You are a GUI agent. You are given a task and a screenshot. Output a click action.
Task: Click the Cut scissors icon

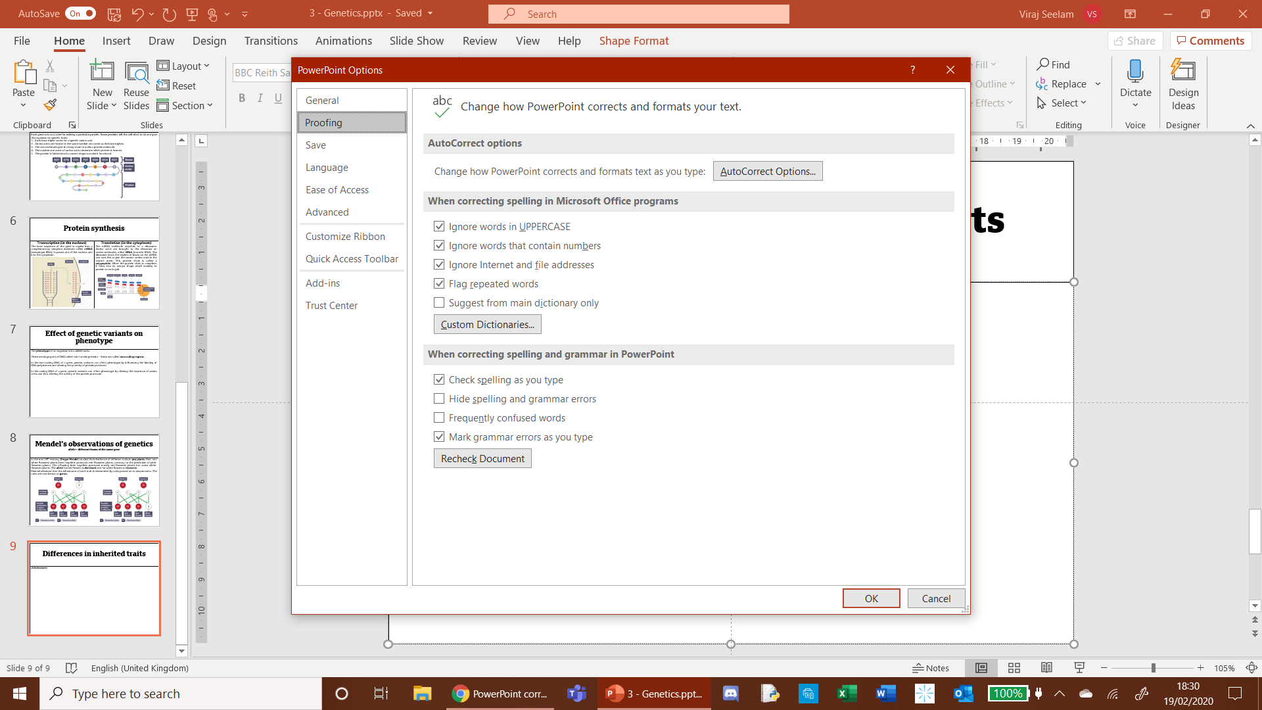click(x=50, y=66)
